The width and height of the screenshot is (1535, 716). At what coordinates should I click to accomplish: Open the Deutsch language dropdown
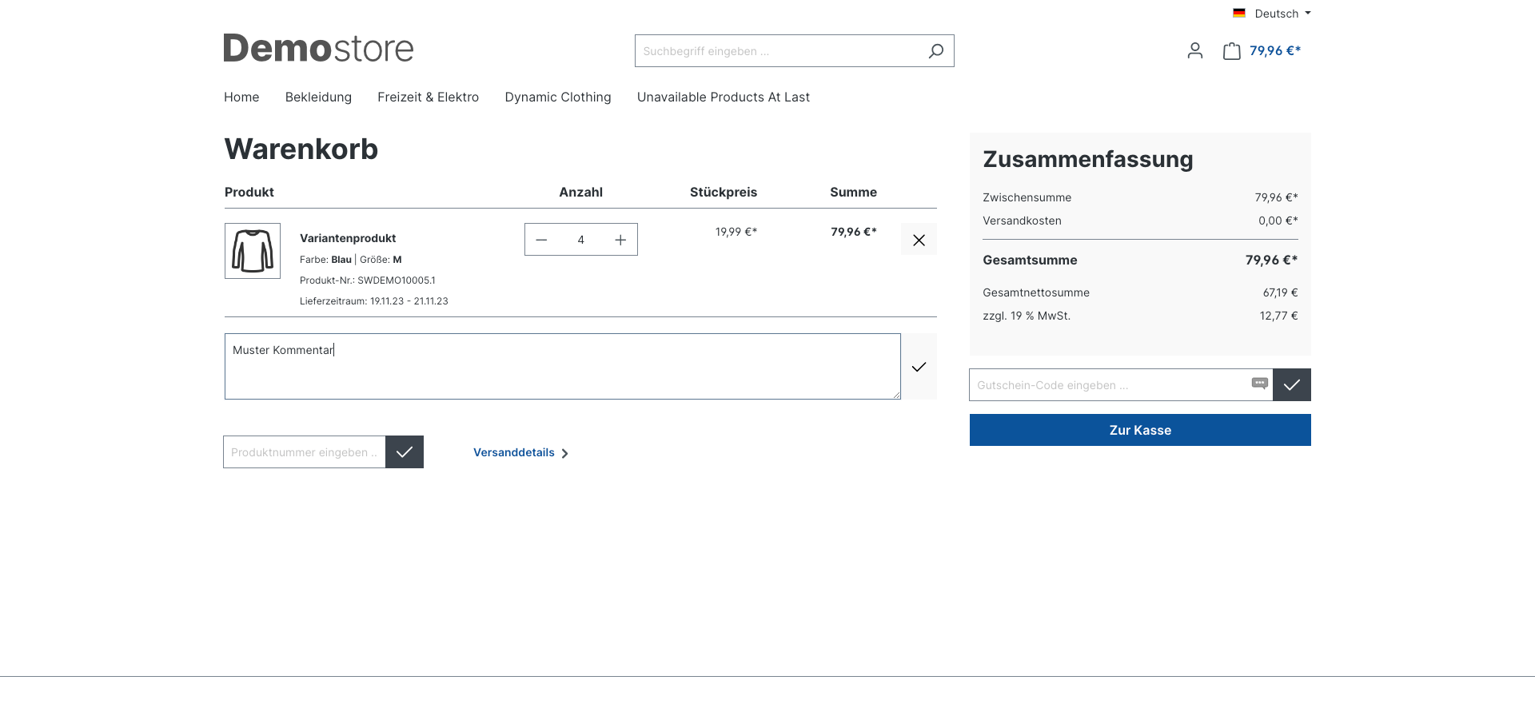tap(1282, 14)
